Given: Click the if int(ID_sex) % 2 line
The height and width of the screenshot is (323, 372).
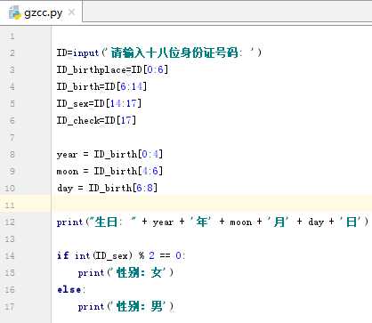Looking at the screenshot, I should (x=121, y=256).
